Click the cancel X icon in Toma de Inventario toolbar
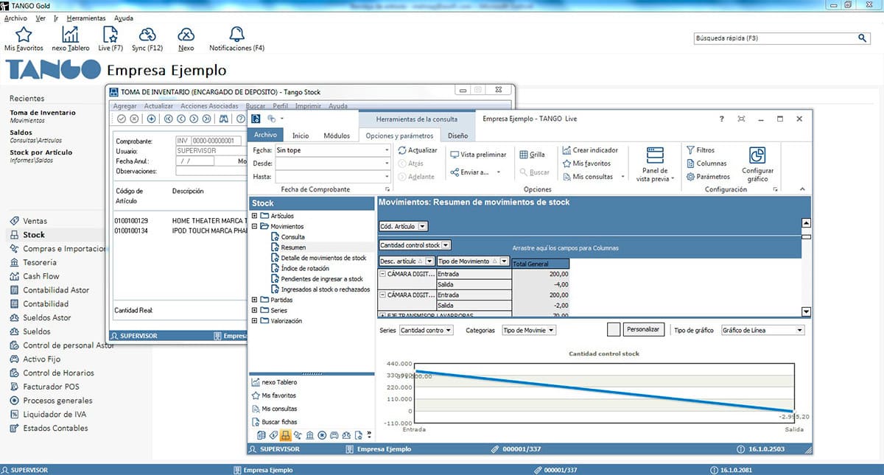The height and width of the screenshot is (475, 884). [x=134, y=119]
